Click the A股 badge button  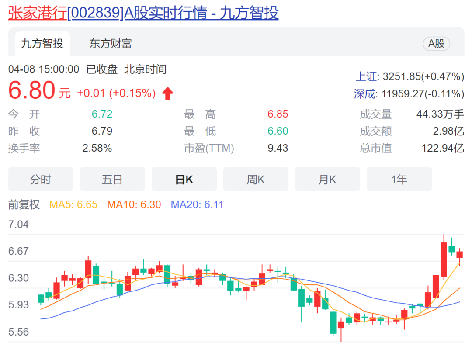pos(436,44)
